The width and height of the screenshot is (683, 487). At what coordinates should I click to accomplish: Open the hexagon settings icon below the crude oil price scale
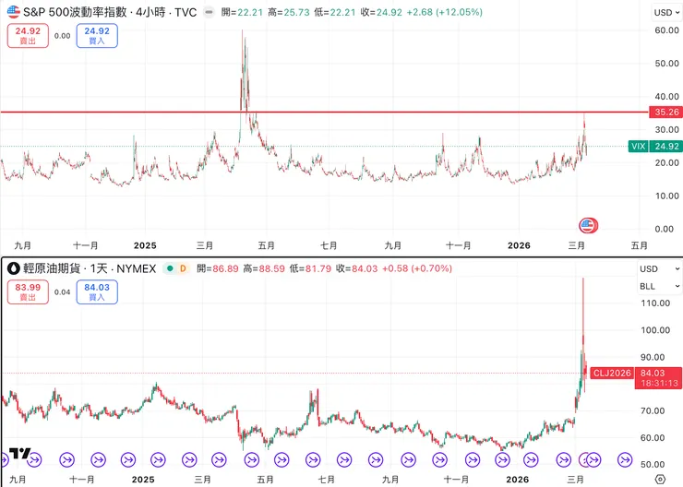(660, 480)
